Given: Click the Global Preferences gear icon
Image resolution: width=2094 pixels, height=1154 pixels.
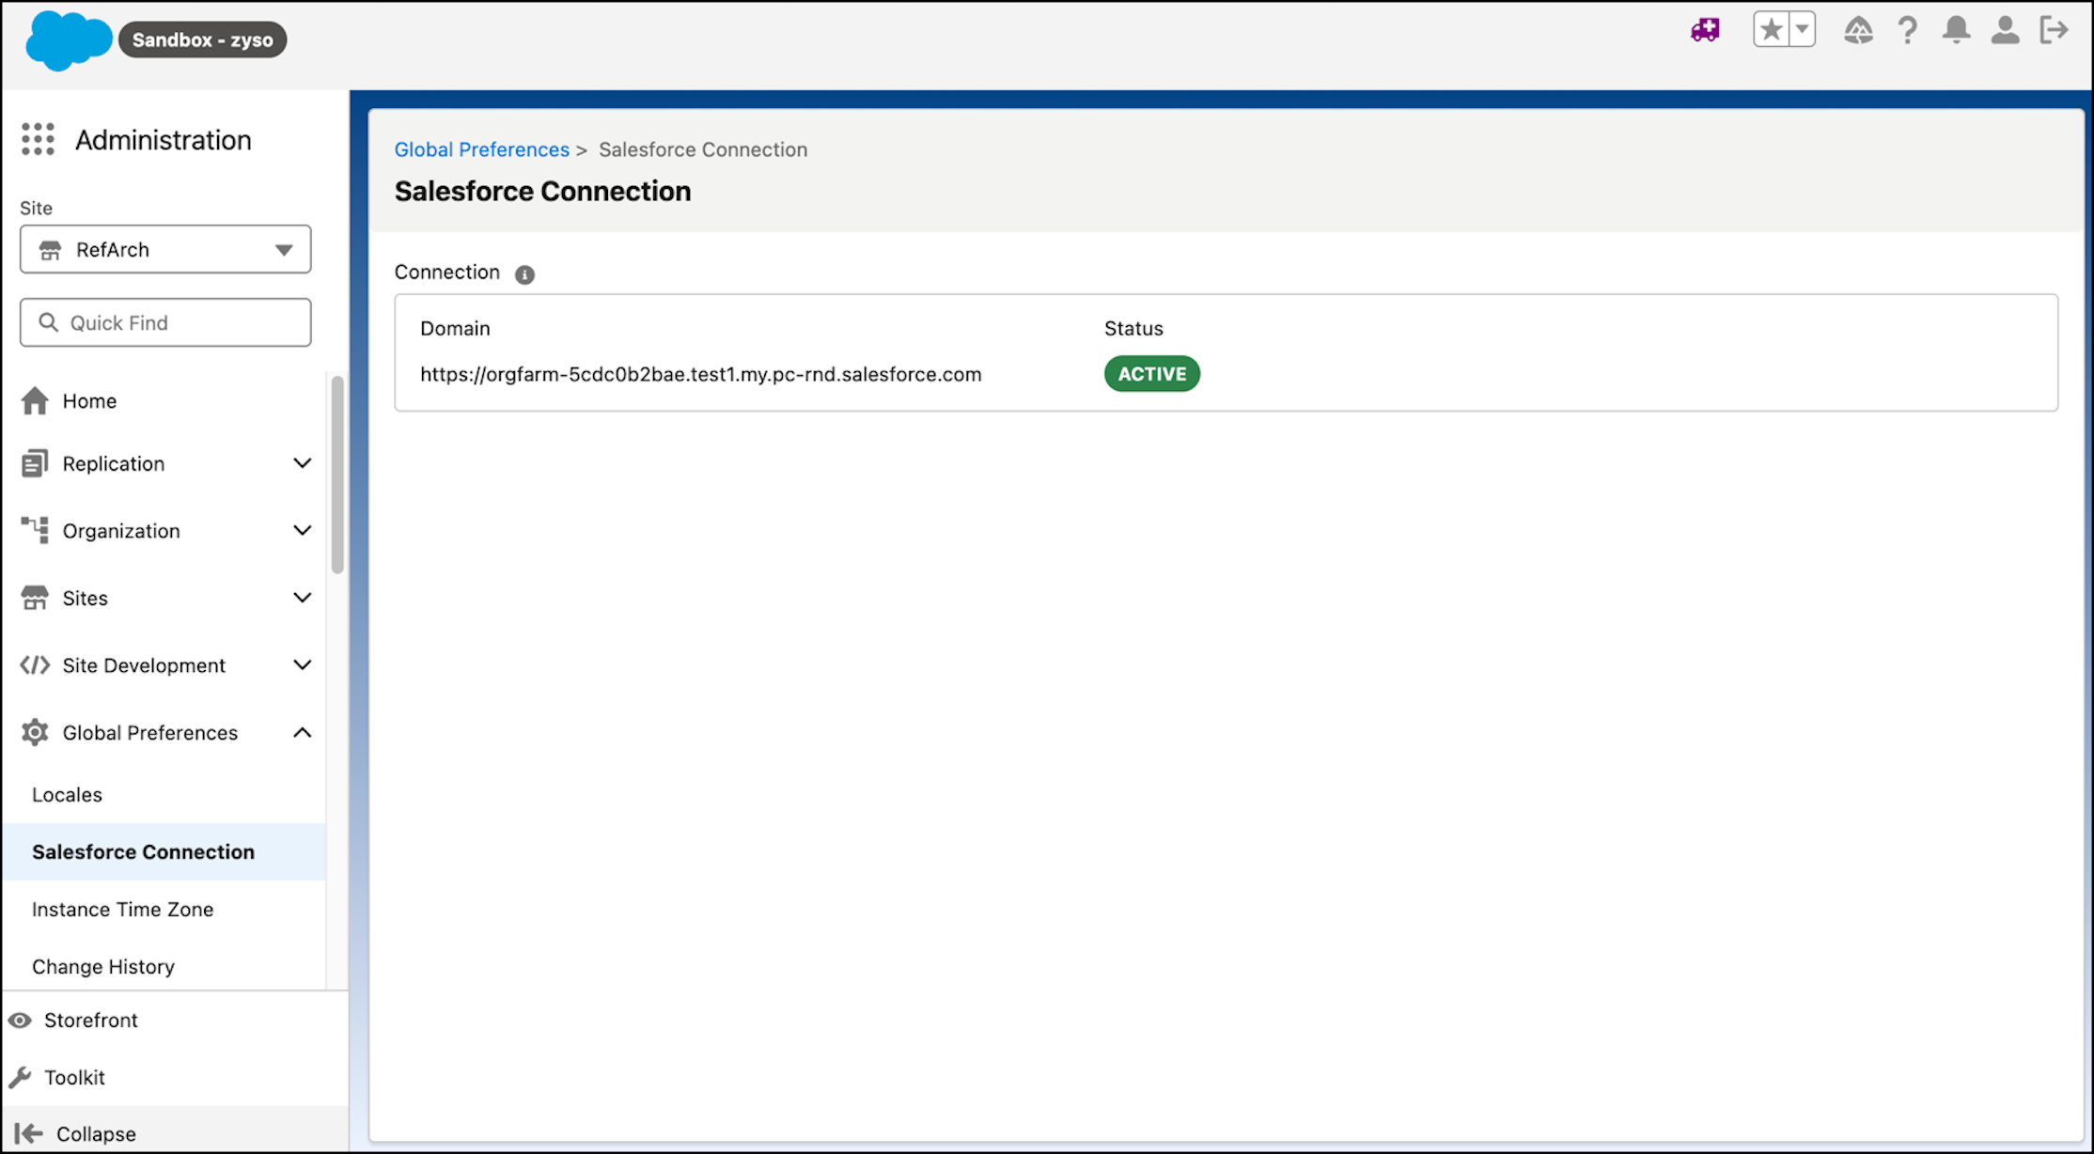Looking at the screenshot, I should 35,732.
